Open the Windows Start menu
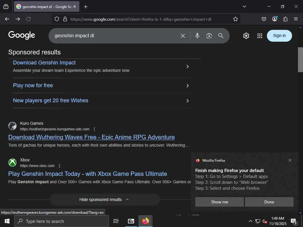 7,221
